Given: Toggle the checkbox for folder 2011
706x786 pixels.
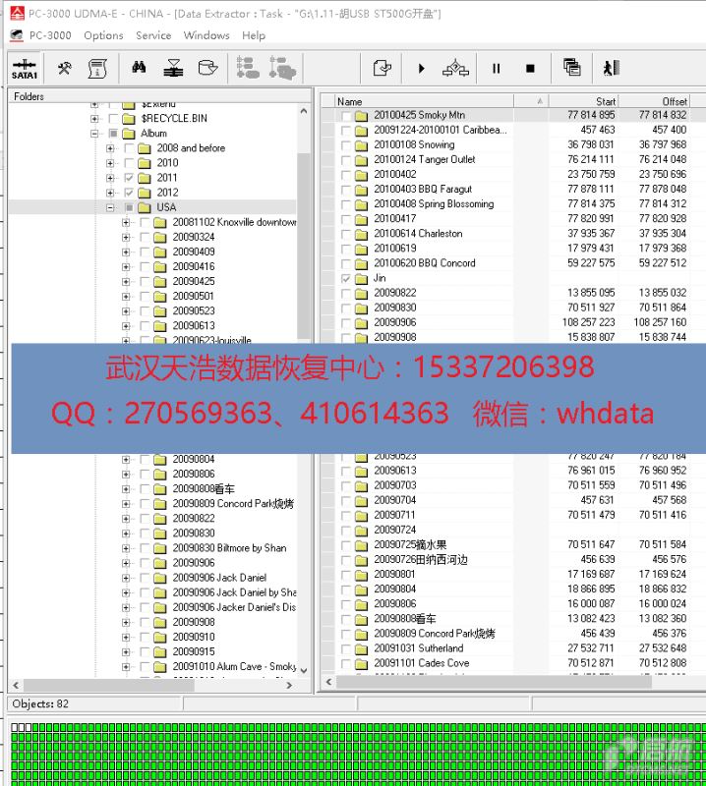Looking at the screenshot, I should [130, 178].
